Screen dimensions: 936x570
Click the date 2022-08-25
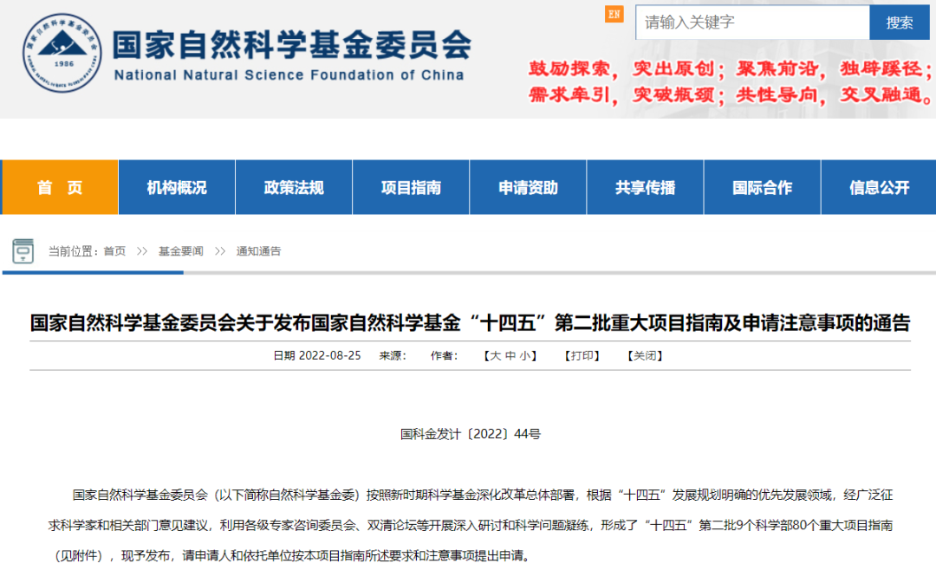click(x=329, y=356)
